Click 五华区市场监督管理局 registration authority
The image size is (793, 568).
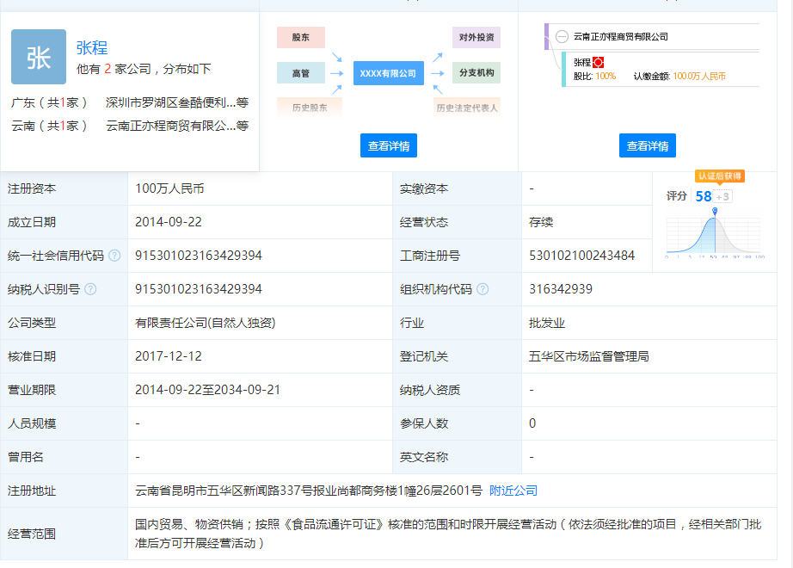[x=588, y=356]
